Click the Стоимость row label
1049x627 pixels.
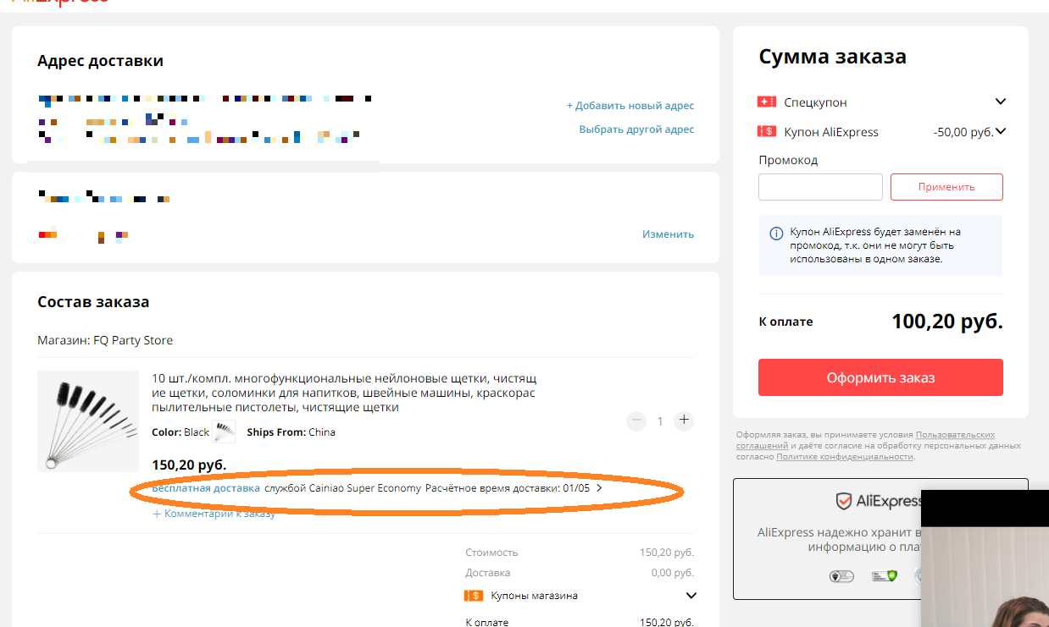point(491,553)
